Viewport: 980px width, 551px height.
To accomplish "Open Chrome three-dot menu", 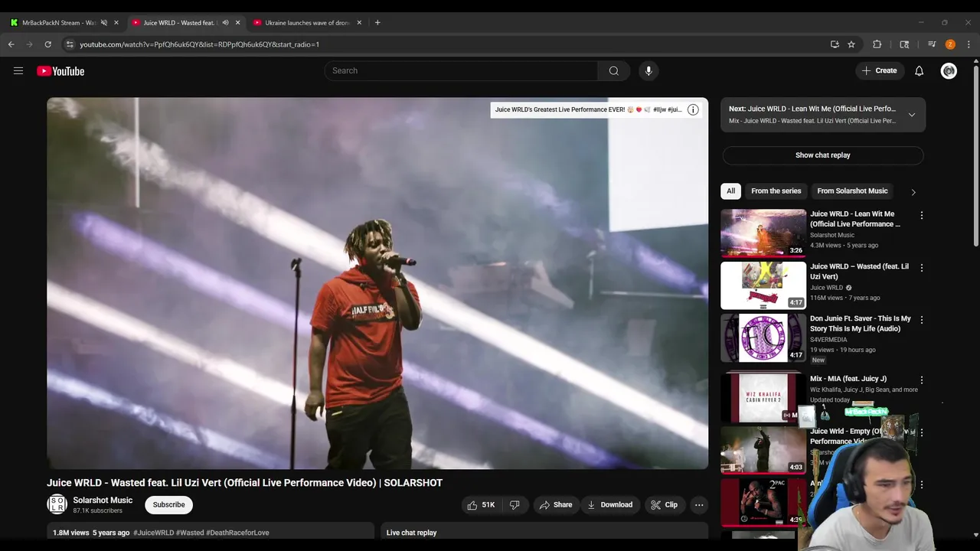I will (969, 44).
